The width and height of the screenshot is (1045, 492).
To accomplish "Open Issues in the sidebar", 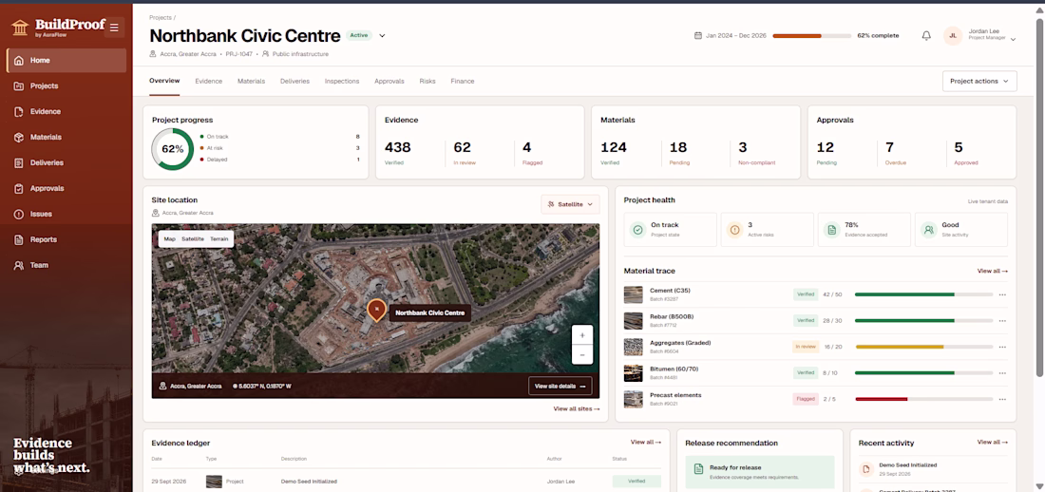I will [66, 214].
